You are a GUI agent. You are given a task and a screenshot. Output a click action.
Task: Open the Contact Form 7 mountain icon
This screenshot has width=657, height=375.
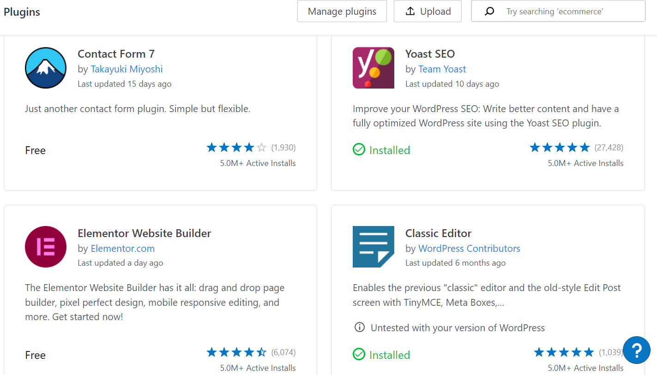point(46,68)
